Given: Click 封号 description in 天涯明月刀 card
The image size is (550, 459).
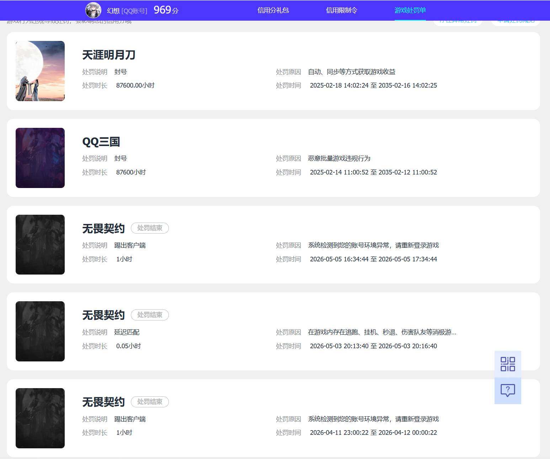Looking at the screenshot, I should point(121,72).
